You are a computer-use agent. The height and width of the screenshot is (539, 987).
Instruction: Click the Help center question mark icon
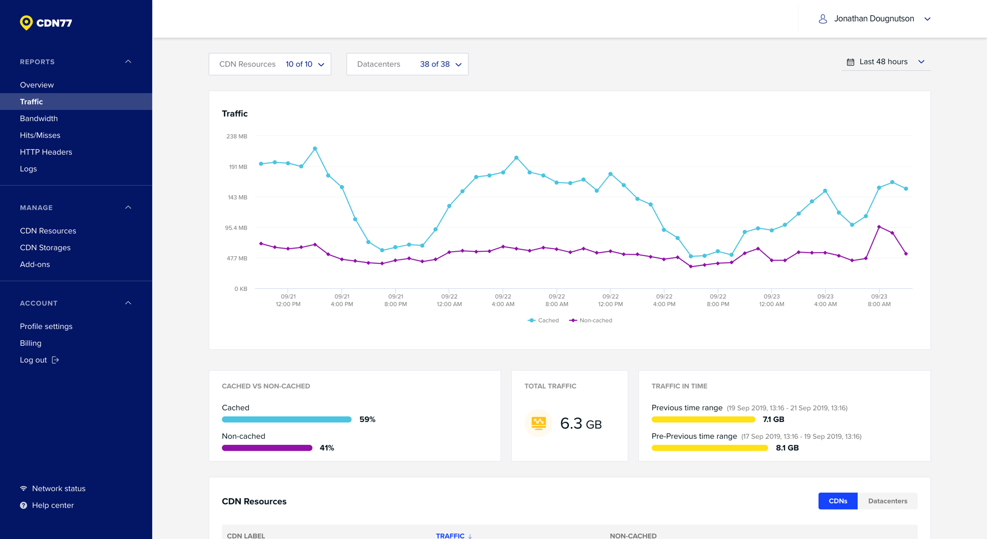point(23,505)
